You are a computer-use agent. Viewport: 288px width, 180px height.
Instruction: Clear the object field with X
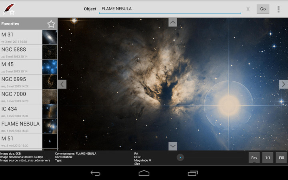(248, 9)
